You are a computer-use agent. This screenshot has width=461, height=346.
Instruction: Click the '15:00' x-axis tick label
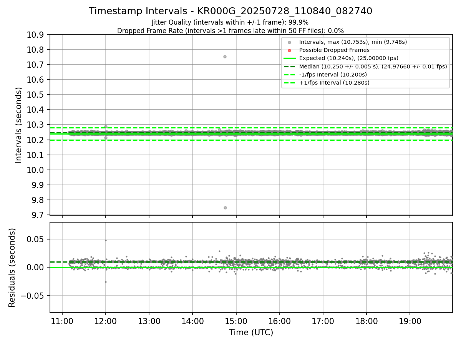click(x=236, y=321)
